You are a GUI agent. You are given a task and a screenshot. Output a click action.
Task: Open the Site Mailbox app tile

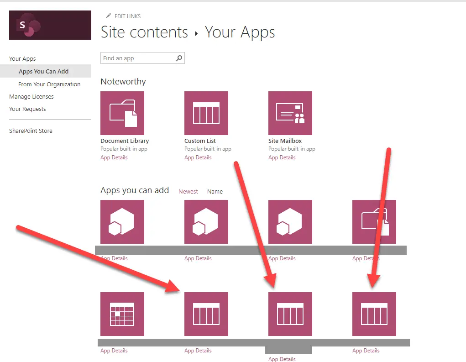(x=290, y=113)
